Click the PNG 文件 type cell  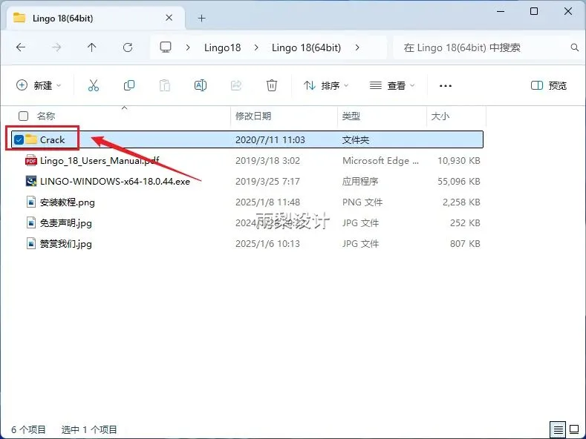click(362, 202)
